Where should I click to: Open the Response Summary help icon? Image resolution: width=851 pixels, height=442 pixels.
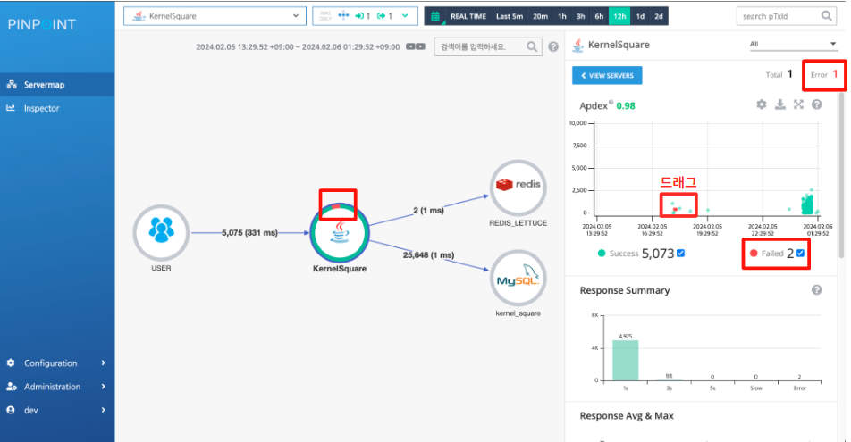816,289
